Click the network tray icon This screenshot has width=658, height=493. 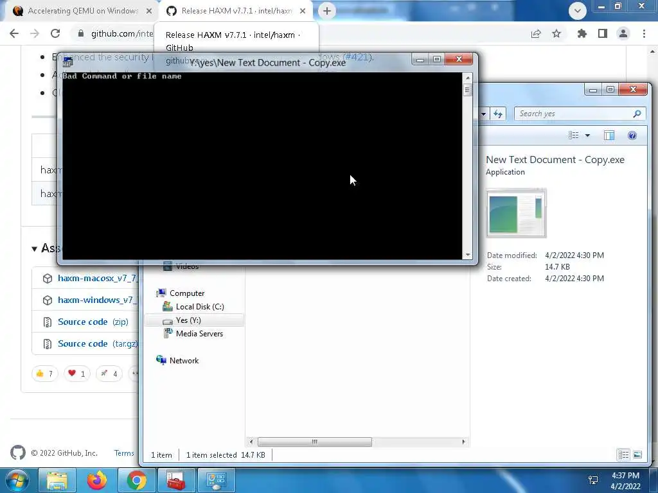click(593, 480)
